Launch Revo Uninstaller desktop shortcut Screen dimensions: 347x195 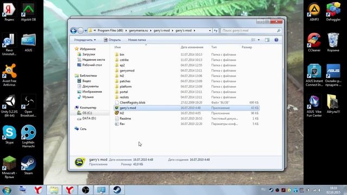[x=9, y=44]
